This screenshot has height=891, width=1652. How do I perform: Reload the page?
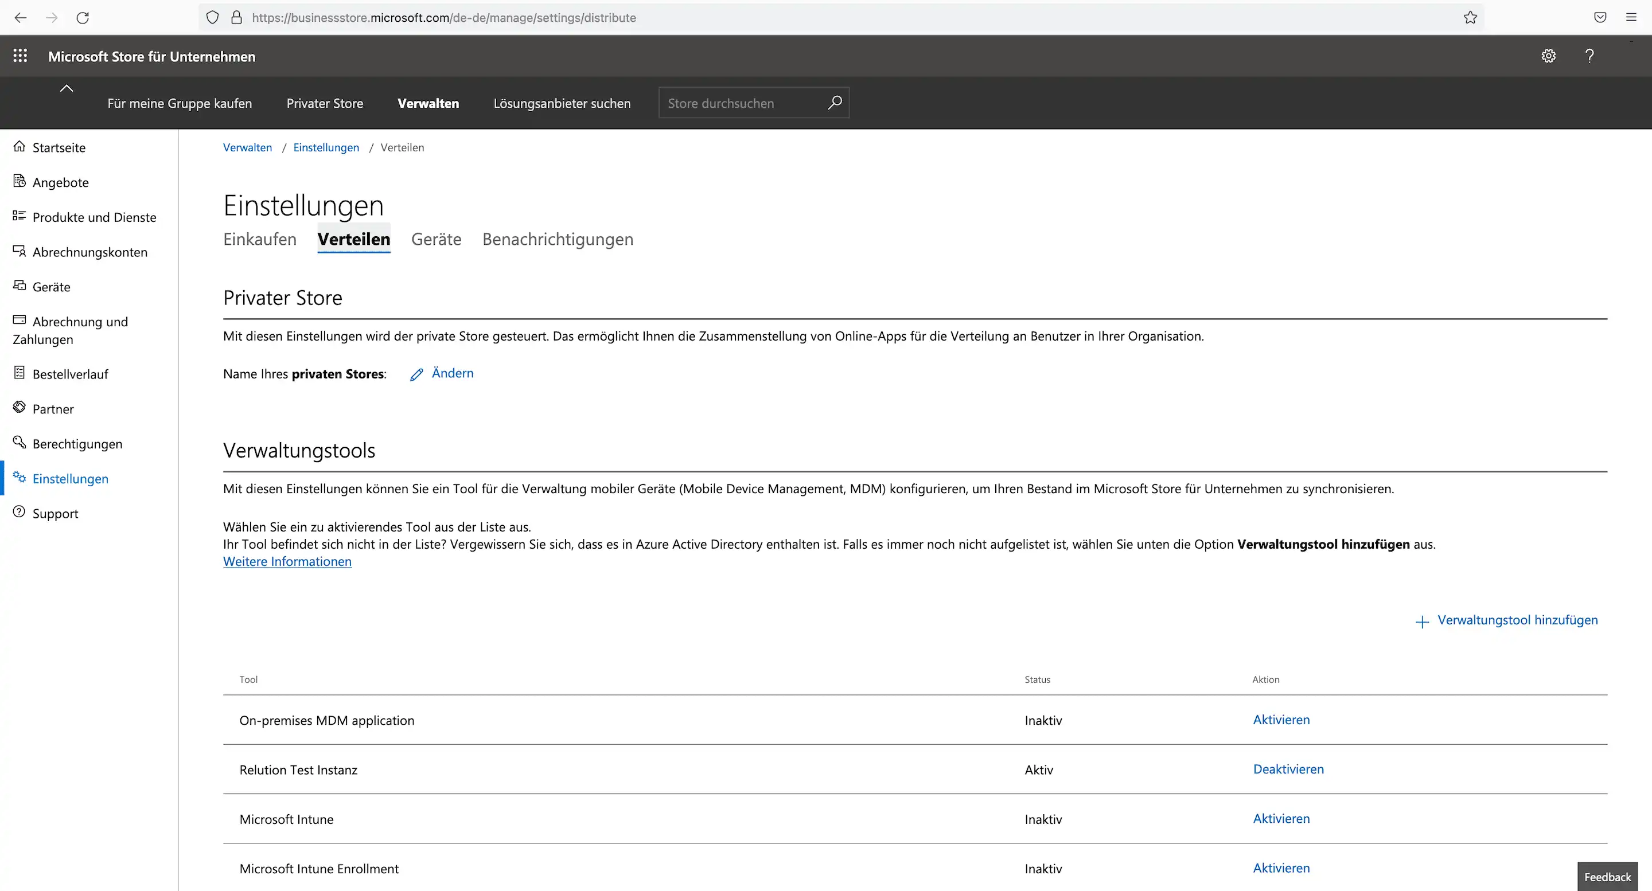(83, 17)
